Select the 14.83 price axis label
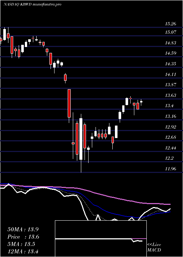Viewport: 183px width, 257px height. pos(171,43)
